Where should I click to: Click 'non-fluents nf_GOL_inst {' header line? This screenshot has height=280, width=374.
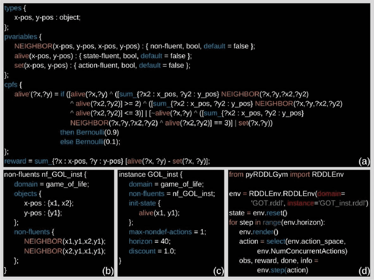[x=46, y=174]
